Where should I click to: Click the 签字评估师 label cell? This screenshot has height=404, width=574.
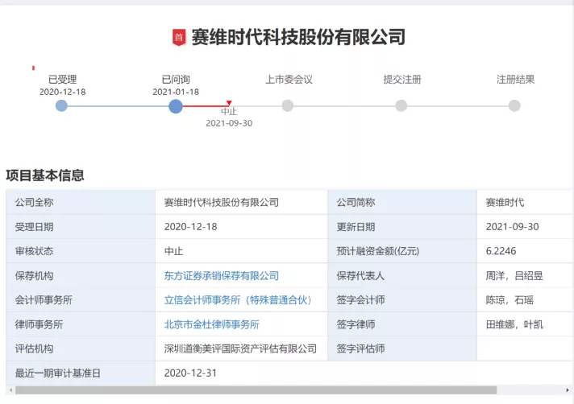(402, 348)
